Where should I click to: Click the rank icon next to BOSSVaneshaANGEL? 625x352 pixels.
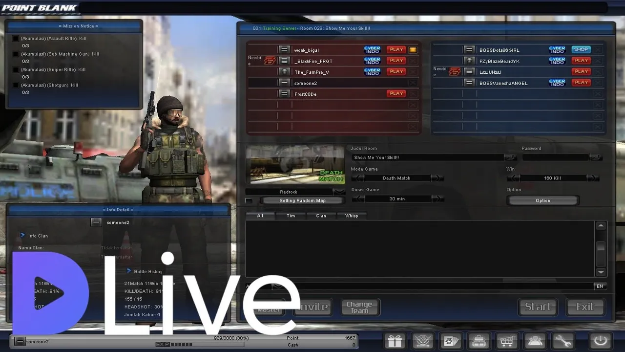[469, 83]
